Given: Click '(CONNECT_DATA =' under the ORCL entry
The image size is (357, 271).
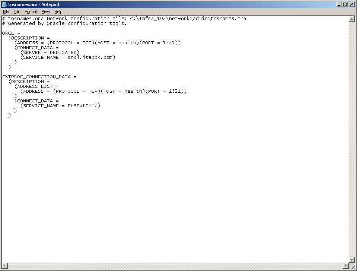Looking at the screenshot, I should click(36, 48).
